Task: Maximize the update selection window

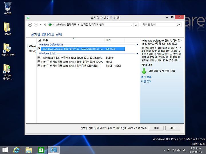Action: pos(172,17)
